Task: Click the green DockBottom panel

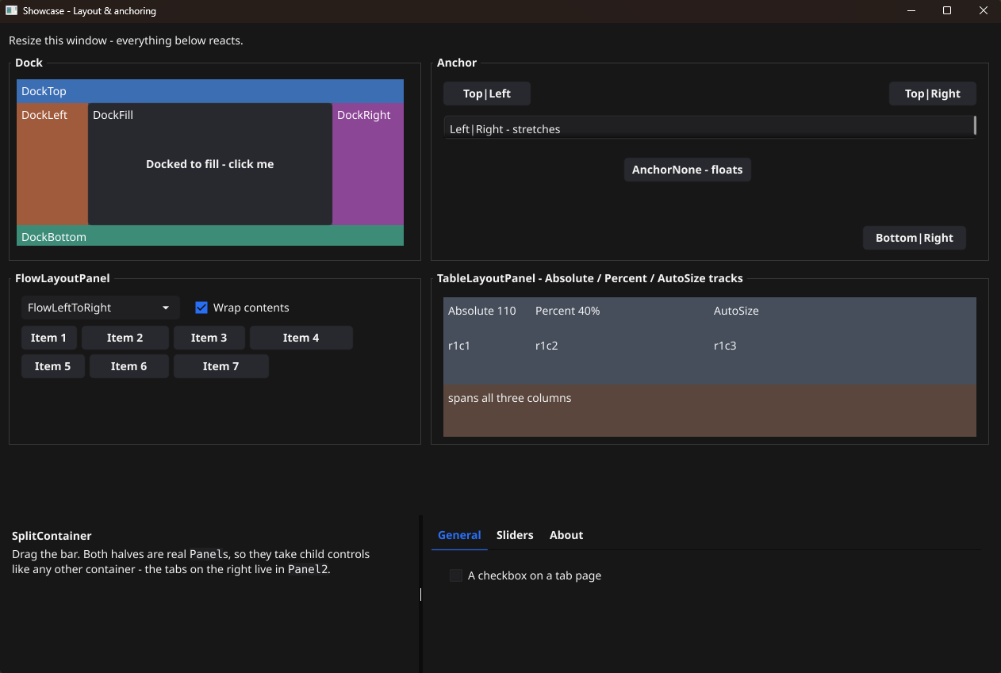Action: coord(210,235)
